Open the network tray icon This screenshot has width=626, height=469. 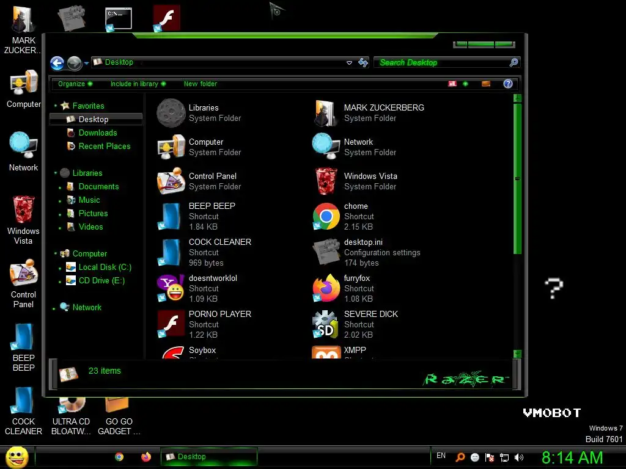tap(504, 457)
